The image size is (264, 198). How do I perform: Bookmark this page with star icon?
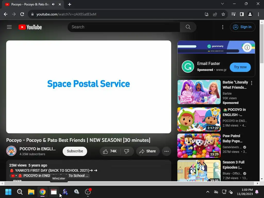click(x=223, y=14)
